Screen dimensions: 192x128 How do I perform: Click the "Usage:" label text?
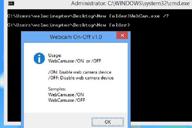point(55,55)
